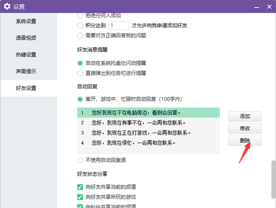Select the 好友设置 sidebar tab
Viewport: 276px width, 208px height.
tap(26, 88)
